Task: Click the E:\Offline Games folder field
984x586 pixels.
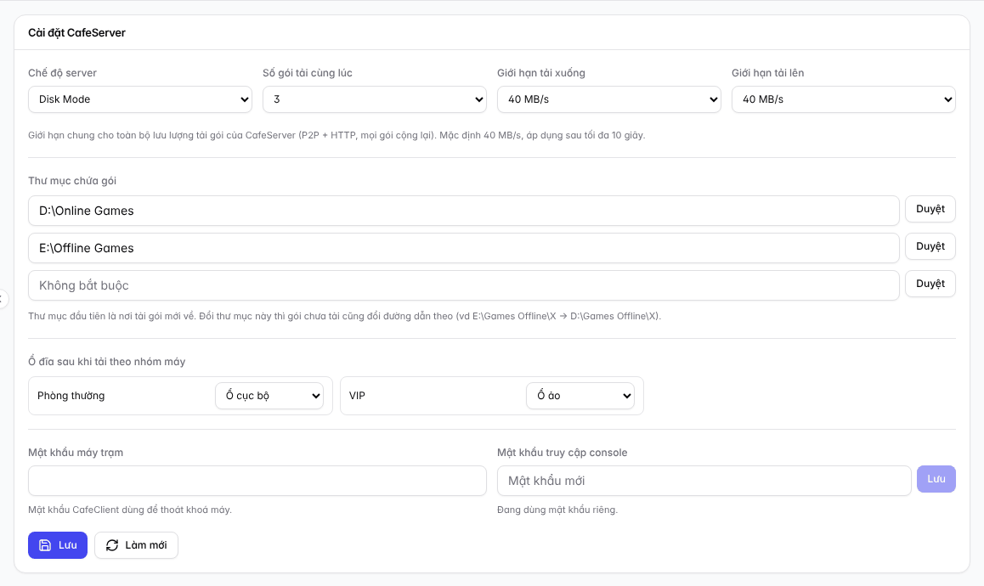Action: [464, 248]
